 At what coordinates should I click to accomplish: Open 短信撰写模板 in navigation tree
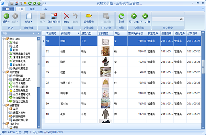(21, 98)
